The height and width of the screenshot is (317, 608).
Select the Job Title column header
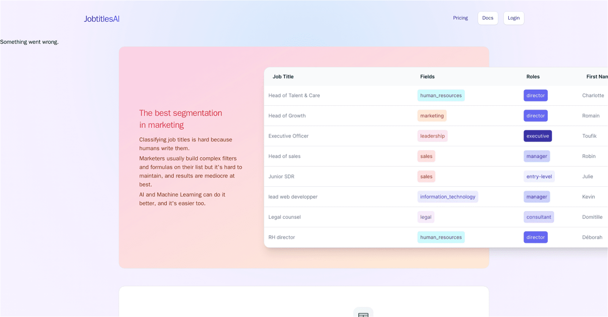(x=283, y=76)
